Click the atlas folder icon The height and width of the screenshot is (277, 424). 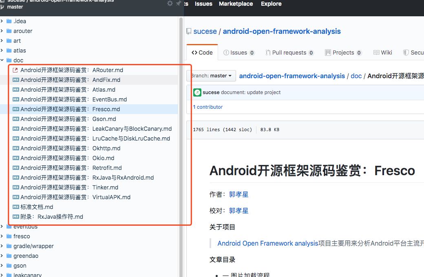click(x=9, y=50)
